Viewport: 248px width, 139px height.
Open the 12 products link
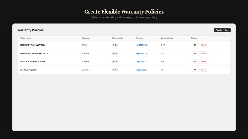coord(142,45)
